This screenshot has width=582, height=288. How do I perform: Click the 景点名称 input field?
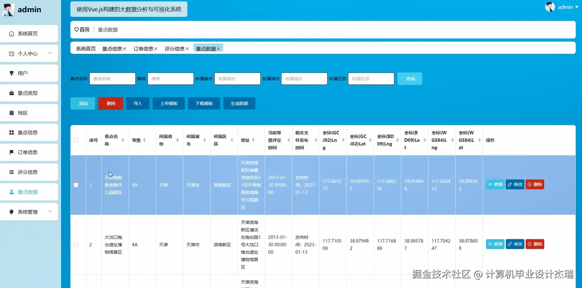point(112,79)
